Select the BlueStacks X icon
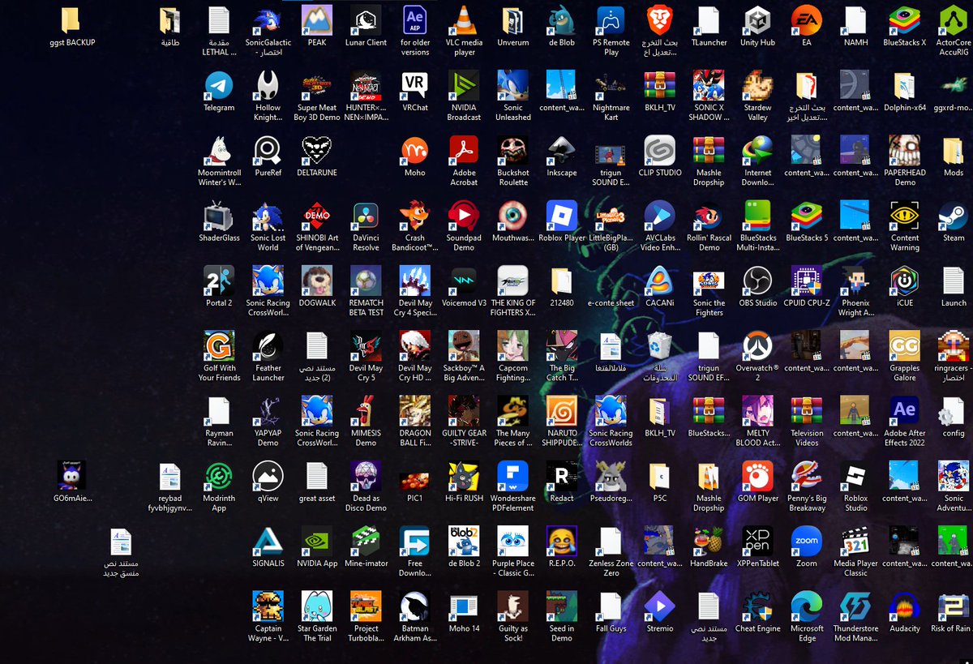Viewport: 973px width, 664px height. click(905, 20)
